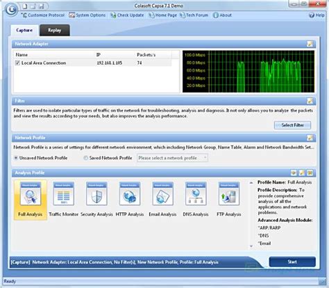329x288 pixels.
Task: Switch to the Capture tab
Action: [24, 31]
